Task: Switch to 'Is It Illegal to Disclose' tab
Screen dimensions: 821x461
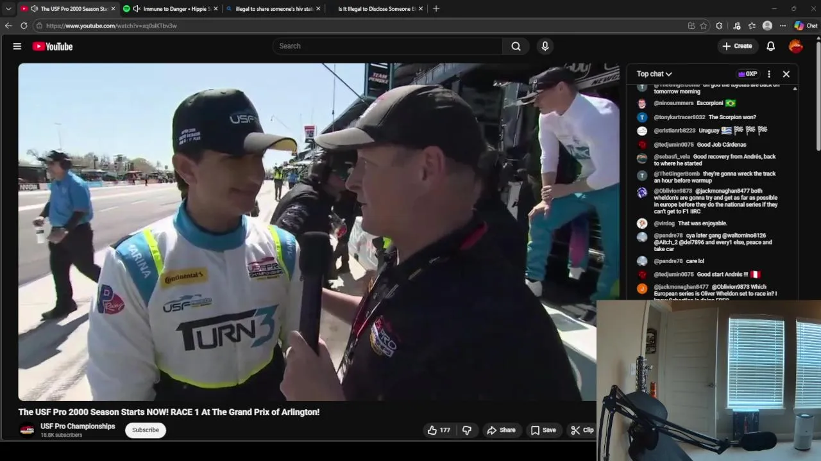Action: 377,9
